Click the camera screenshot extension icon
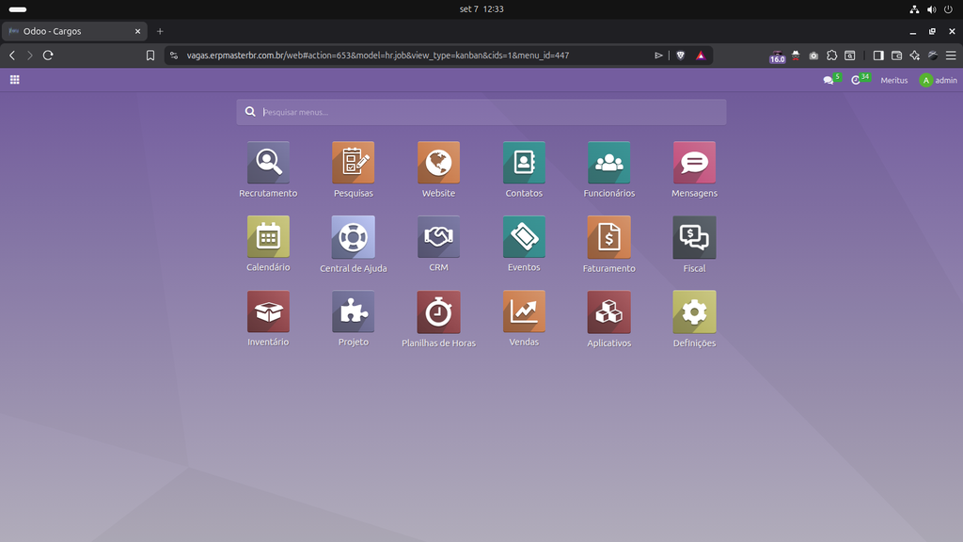This screenshot has height=542, width=963. click(x=813, y=56)
